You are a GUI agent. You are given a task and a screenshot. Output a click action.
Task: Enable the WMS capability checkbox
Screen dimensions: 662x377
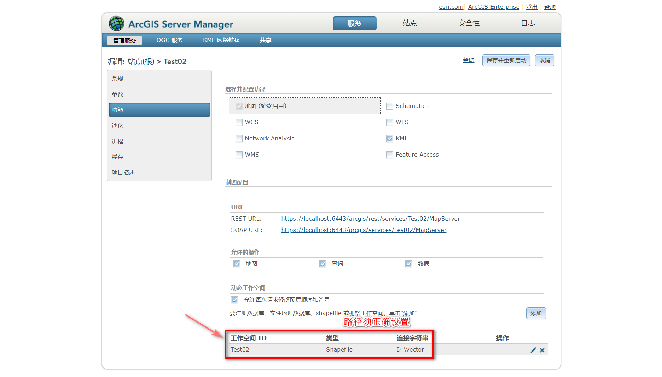coord(239,155)
